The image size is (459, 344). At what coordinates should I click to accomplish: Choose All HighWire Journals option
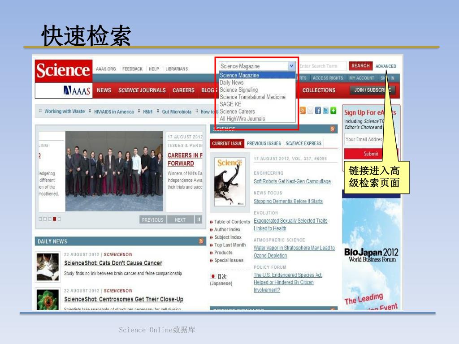(242, 119)
